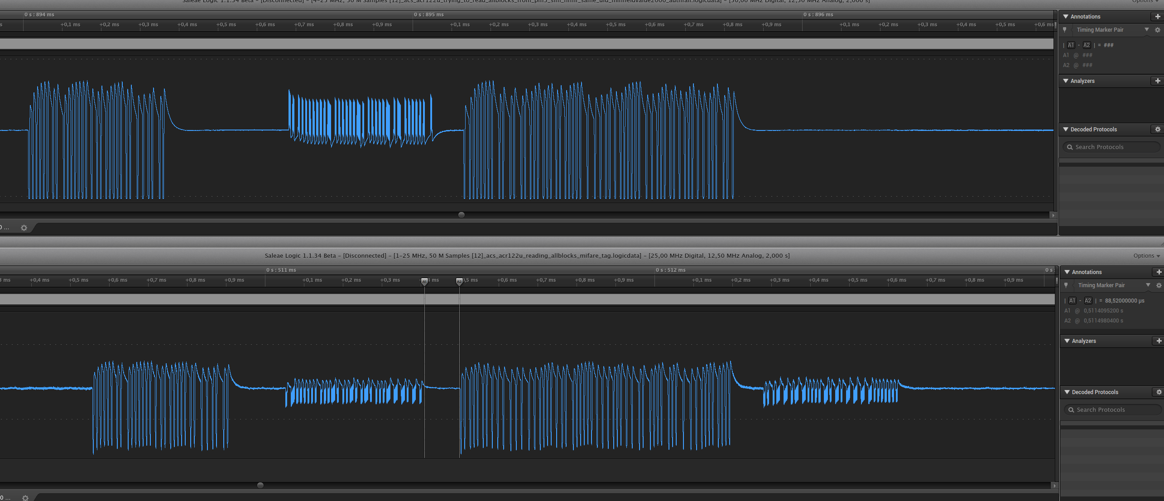Click the A1 time 0,5114095200 s

tap(1103, 311)
